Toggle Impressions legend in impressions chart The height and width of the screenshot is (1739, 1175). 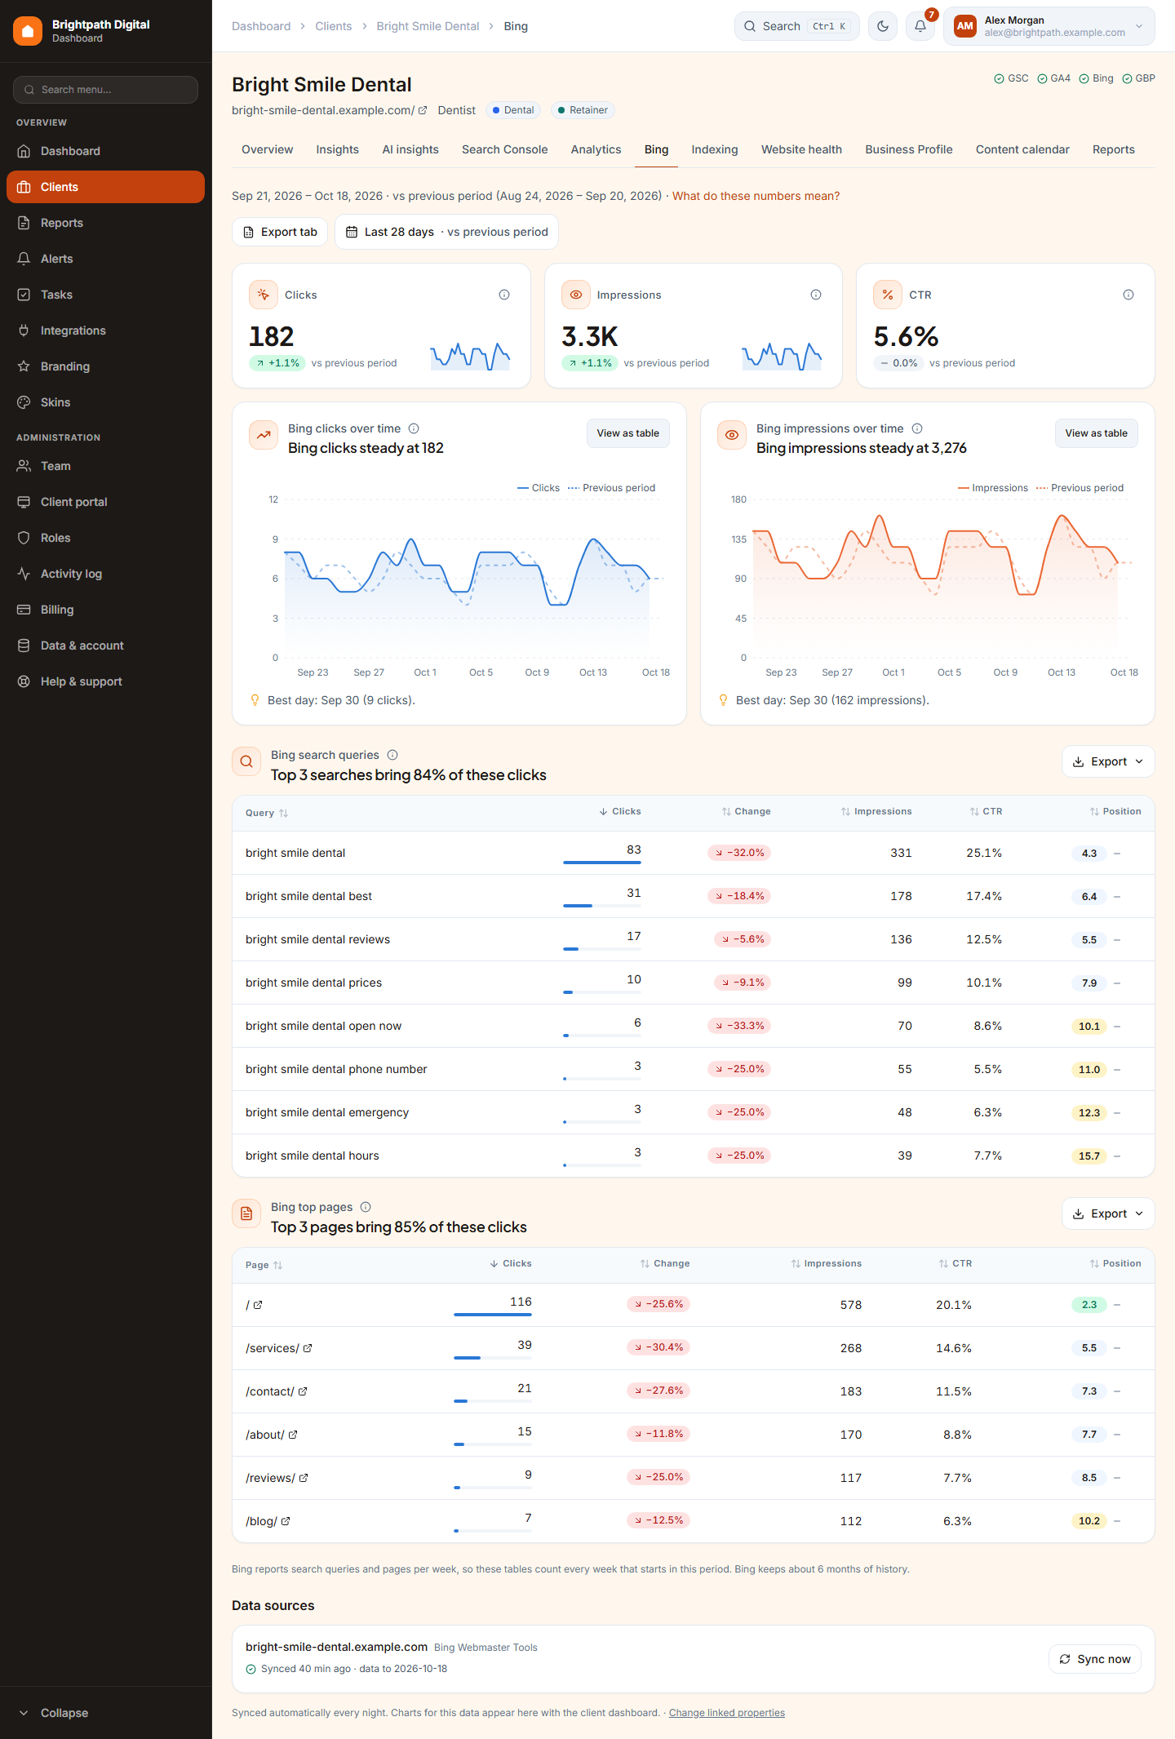pyautogui.click(x=992, y=488)
